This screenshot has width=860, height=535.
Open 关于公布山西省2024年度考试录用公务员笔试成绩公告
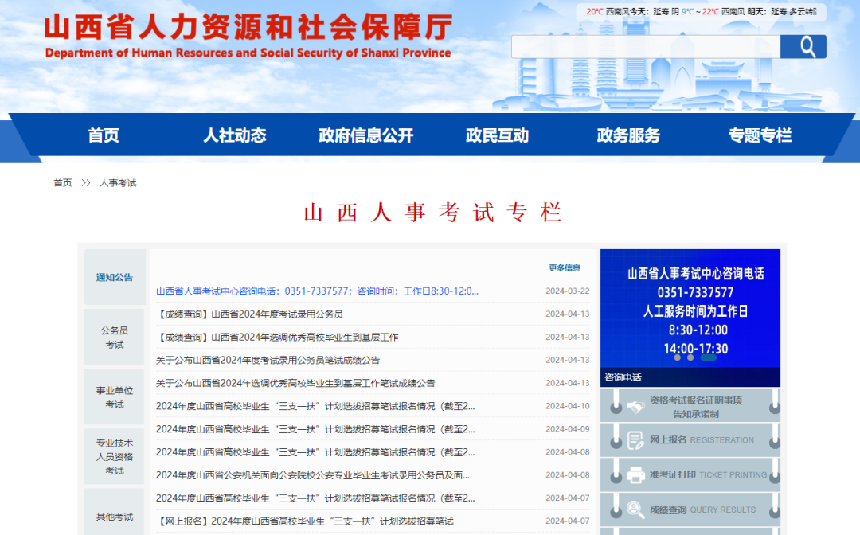pyautogui.click(x=268, y=360)
